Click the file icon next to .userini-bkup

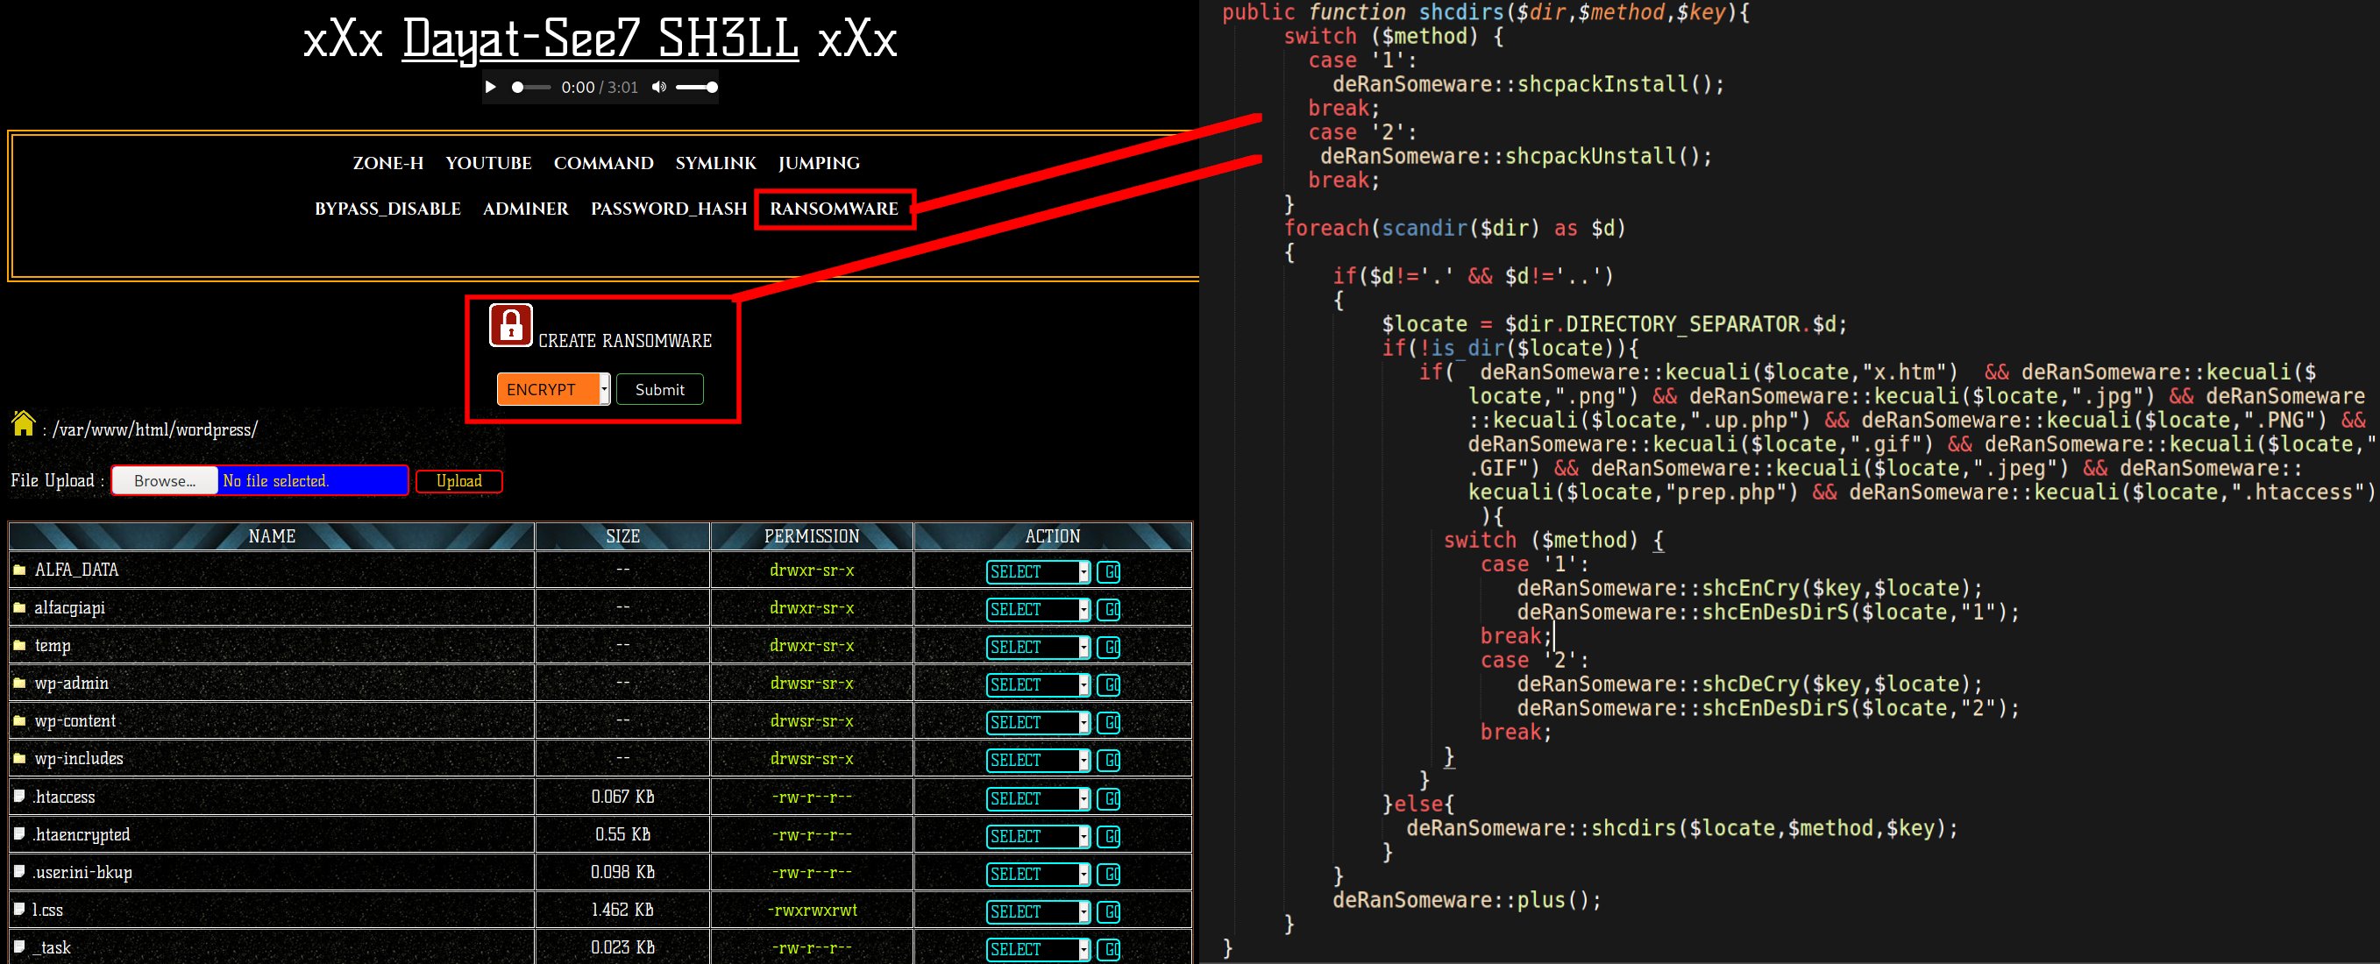pyautogui.click(x=19, y=873)
